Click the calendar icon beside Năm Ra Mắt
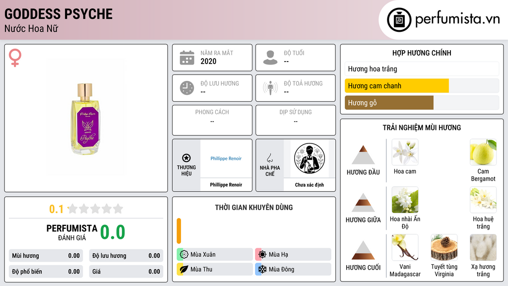Viewport: 508px width, 286px height. coord(187,58)
